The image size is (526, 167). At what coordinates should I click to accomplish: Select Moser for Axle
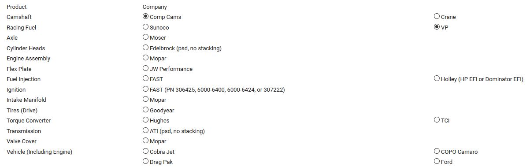(x=145, y=37)
